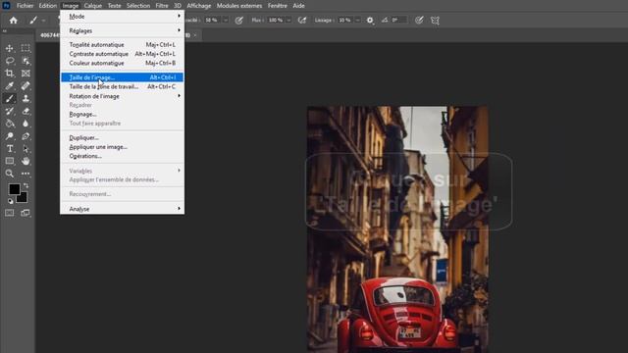Open the Modules externes menu
Viewport: 628px width, 353px height.
[x=239, y=6]
